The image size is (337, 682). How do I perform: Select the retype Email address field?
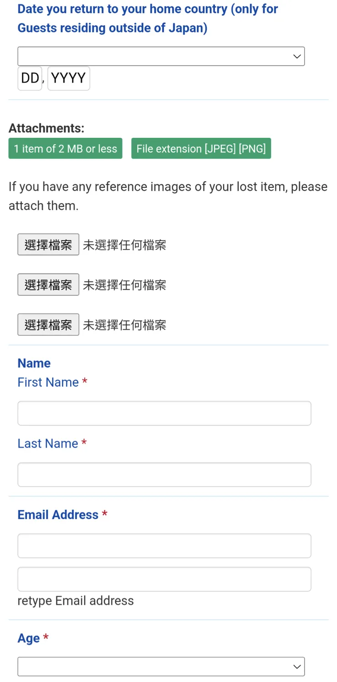pyautogui.click(x=164, y=578)
